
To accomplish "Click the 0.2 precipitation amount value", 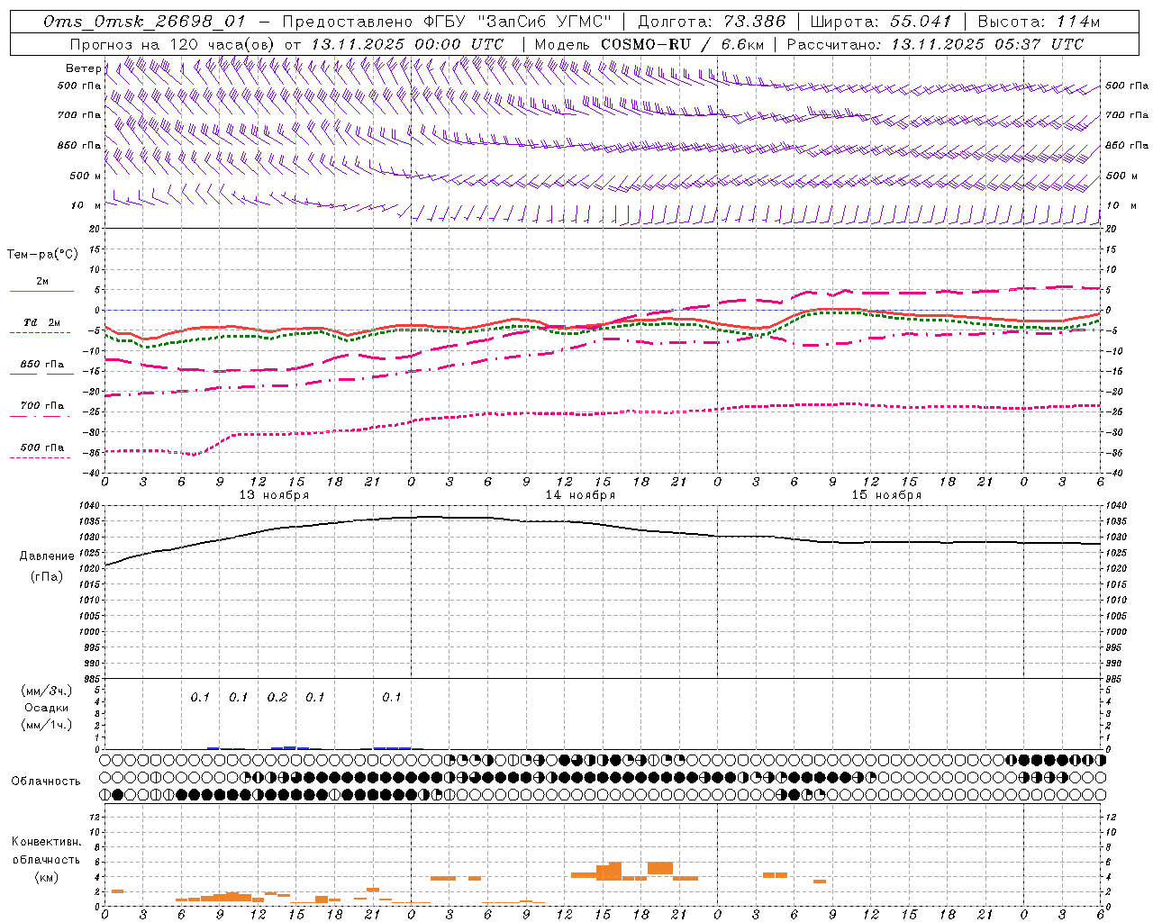I will click(x=277, y=698).
